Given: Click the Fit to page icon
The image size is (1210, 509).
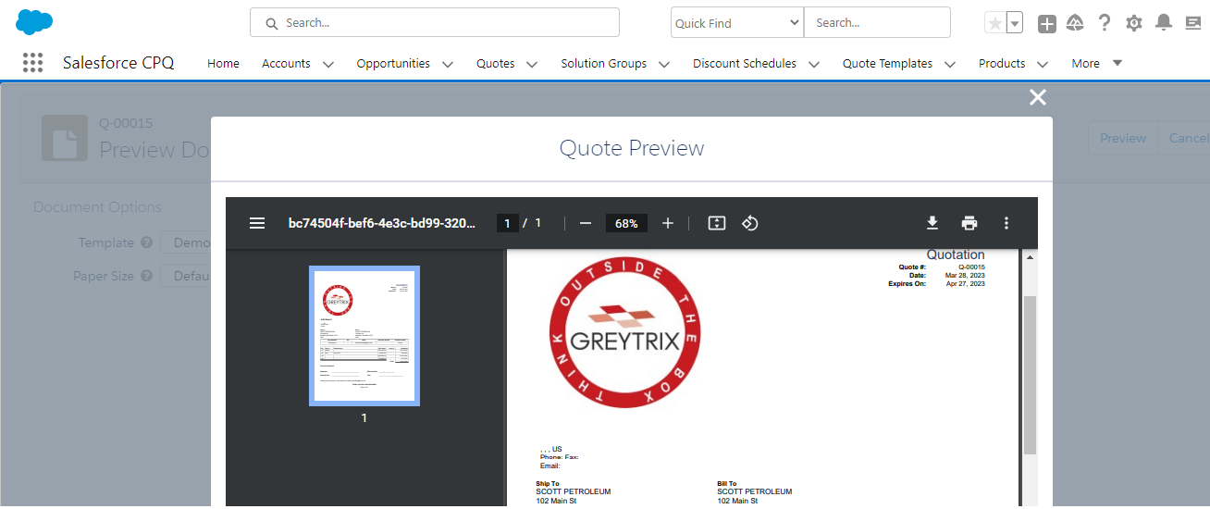Looking at the screenshot, I should pos(716,223).
